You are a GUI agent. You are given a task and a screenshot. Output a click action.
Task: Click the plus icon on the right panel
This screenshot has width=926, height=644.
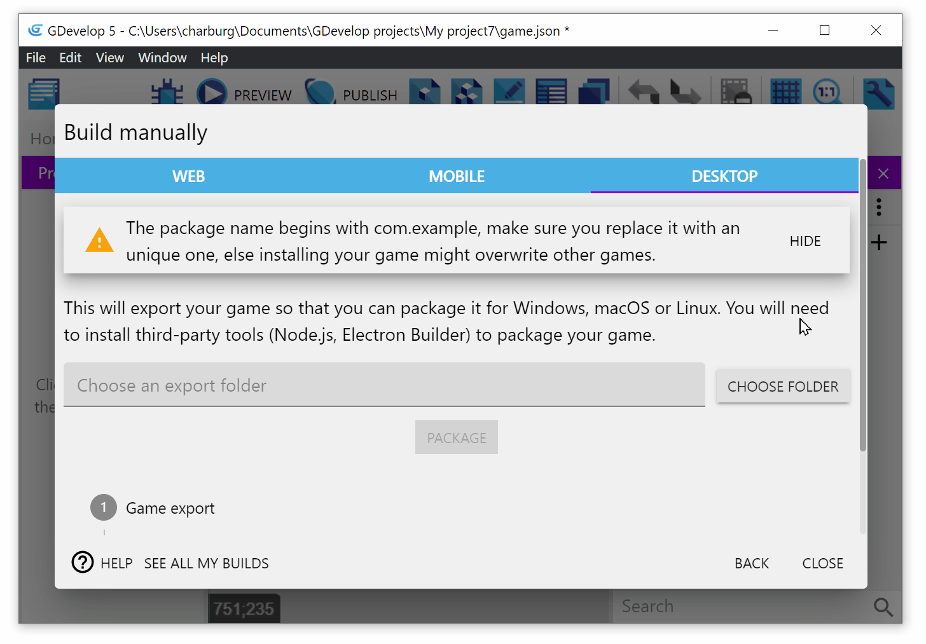879,242
